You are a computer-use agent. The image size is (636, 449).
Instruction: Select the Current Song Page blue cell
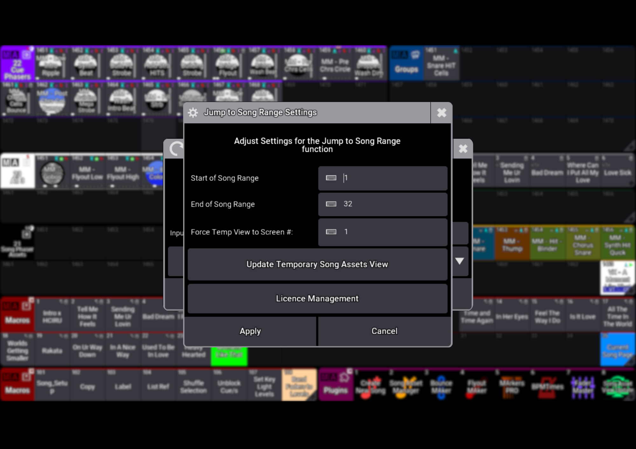pyautogui.click(x=617, y=350)
